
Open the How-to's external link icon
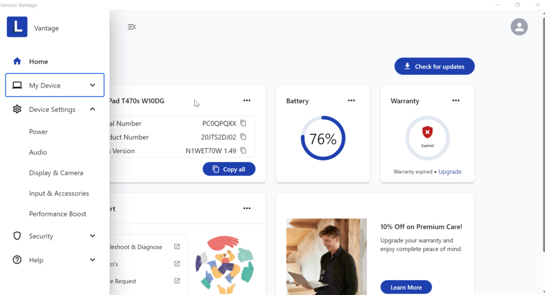point(177,264)
